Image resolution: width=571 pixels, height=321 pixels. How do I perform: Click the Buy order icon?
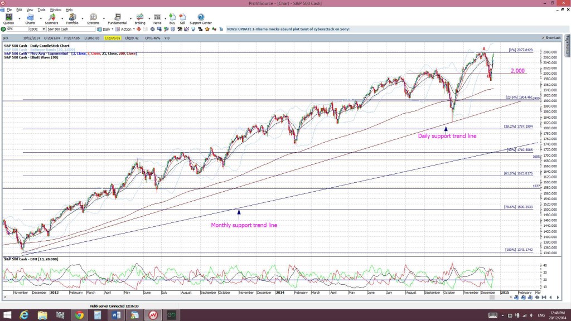172,19
